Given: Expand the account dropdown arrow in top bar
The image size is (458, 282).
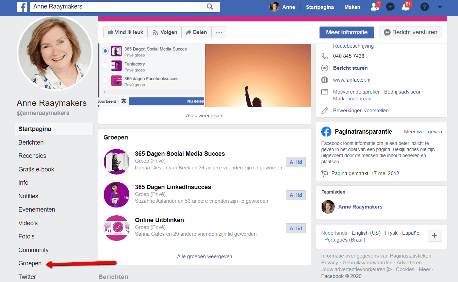Looking at the screenshot, I should [440, 7].
